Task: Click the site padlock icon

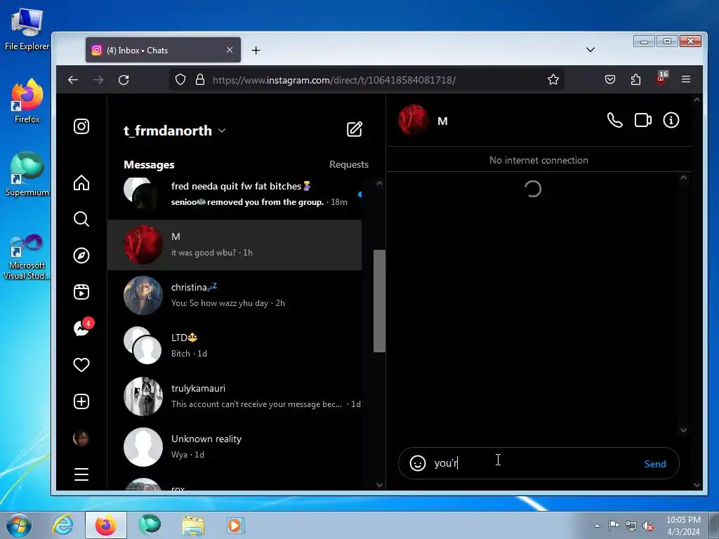Action: (x=200, y=79)
